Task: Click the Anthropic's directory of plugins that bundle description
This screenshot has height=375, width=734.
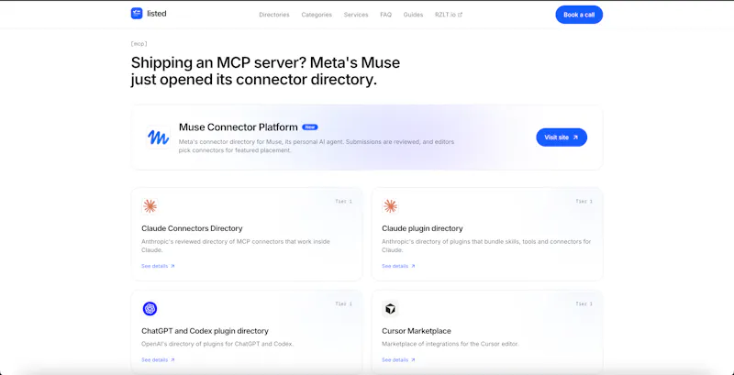Action: (486, 246)
